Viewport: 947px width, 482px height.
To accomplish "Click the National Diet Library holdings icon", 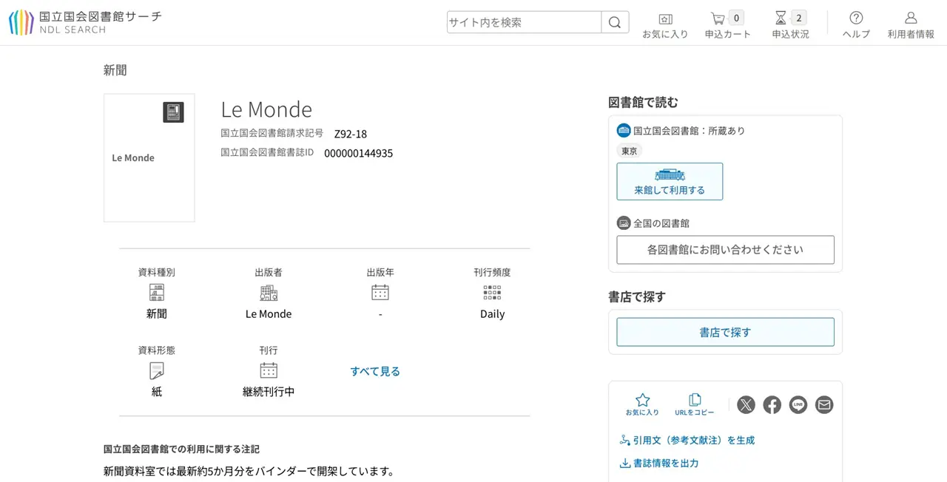I will click(624, 131).
